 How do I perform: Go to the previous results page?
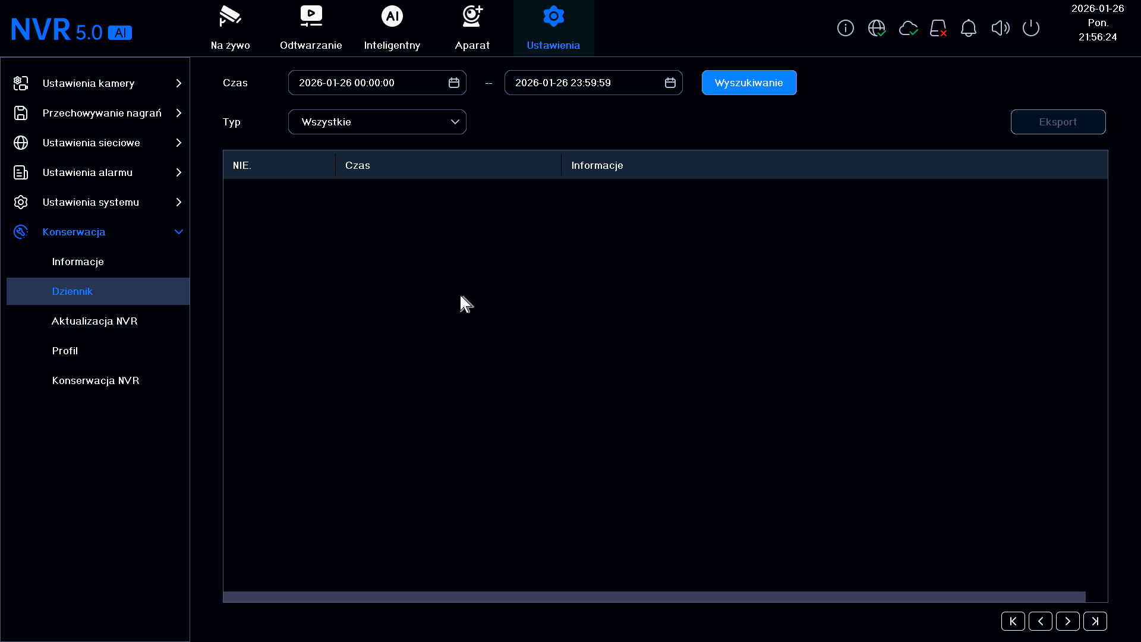tap(1041, 621)
